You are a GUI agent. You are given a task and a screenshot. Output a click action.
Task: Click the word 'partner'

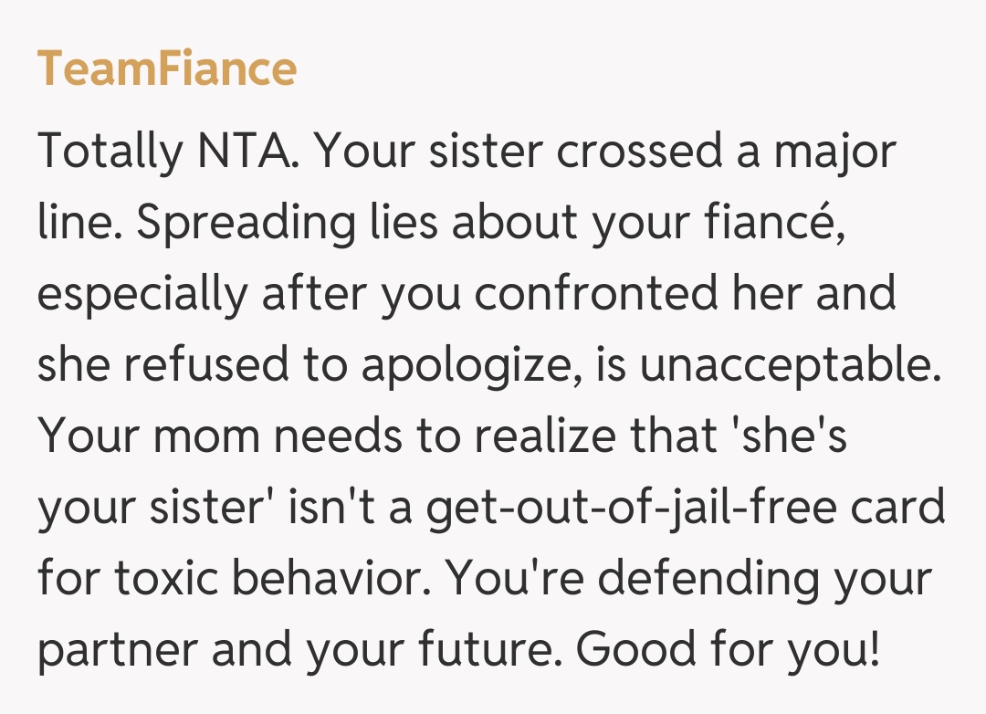pos(117,651)
